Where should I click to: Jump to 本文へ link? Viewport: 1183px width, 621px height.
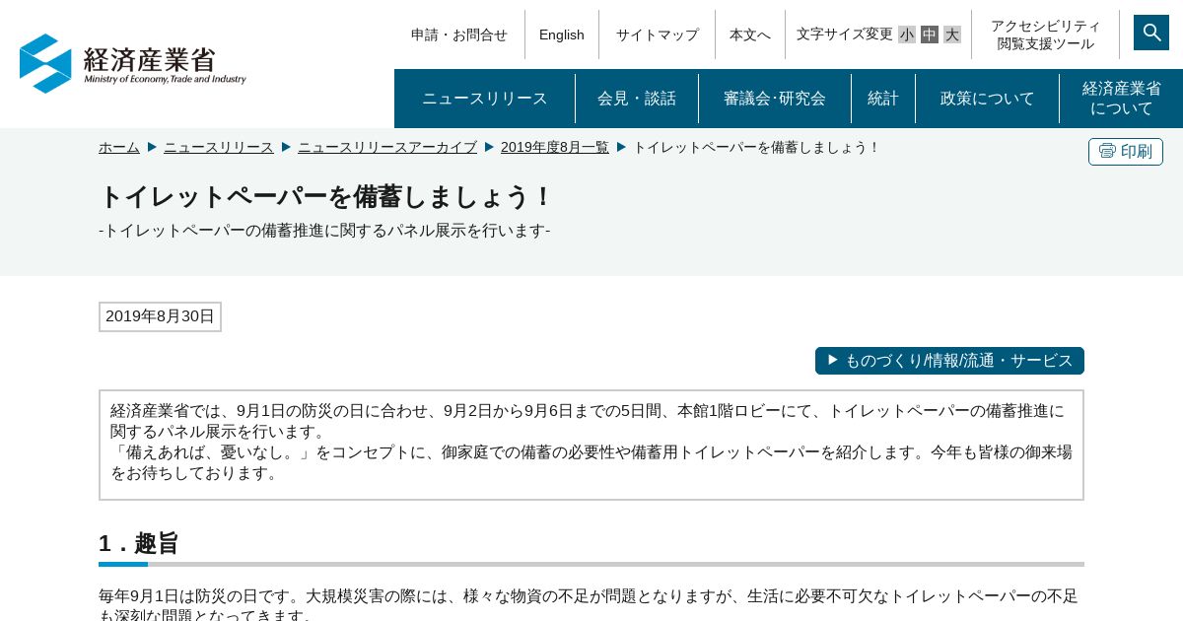tap(750, 34)
